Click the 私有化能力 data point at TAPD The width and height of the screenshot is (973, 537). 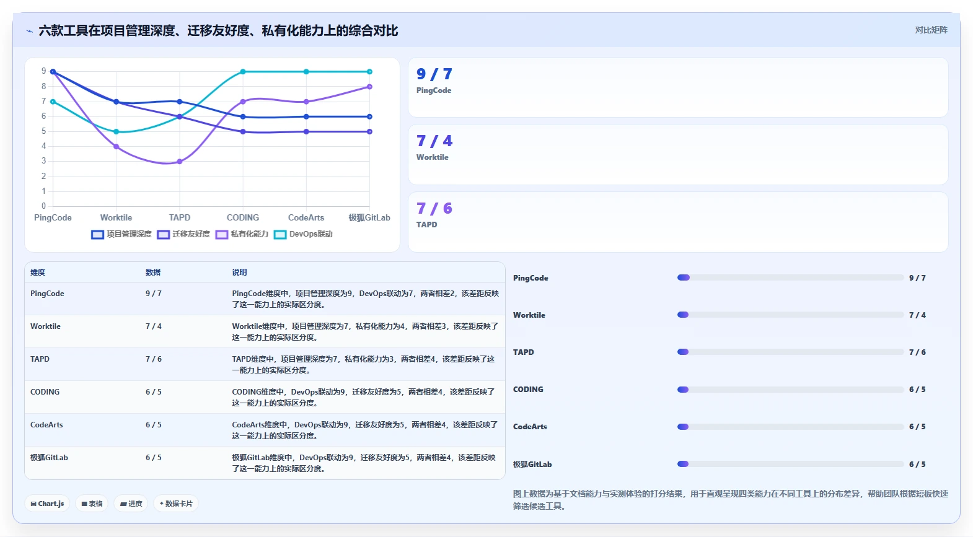(180, 162)
